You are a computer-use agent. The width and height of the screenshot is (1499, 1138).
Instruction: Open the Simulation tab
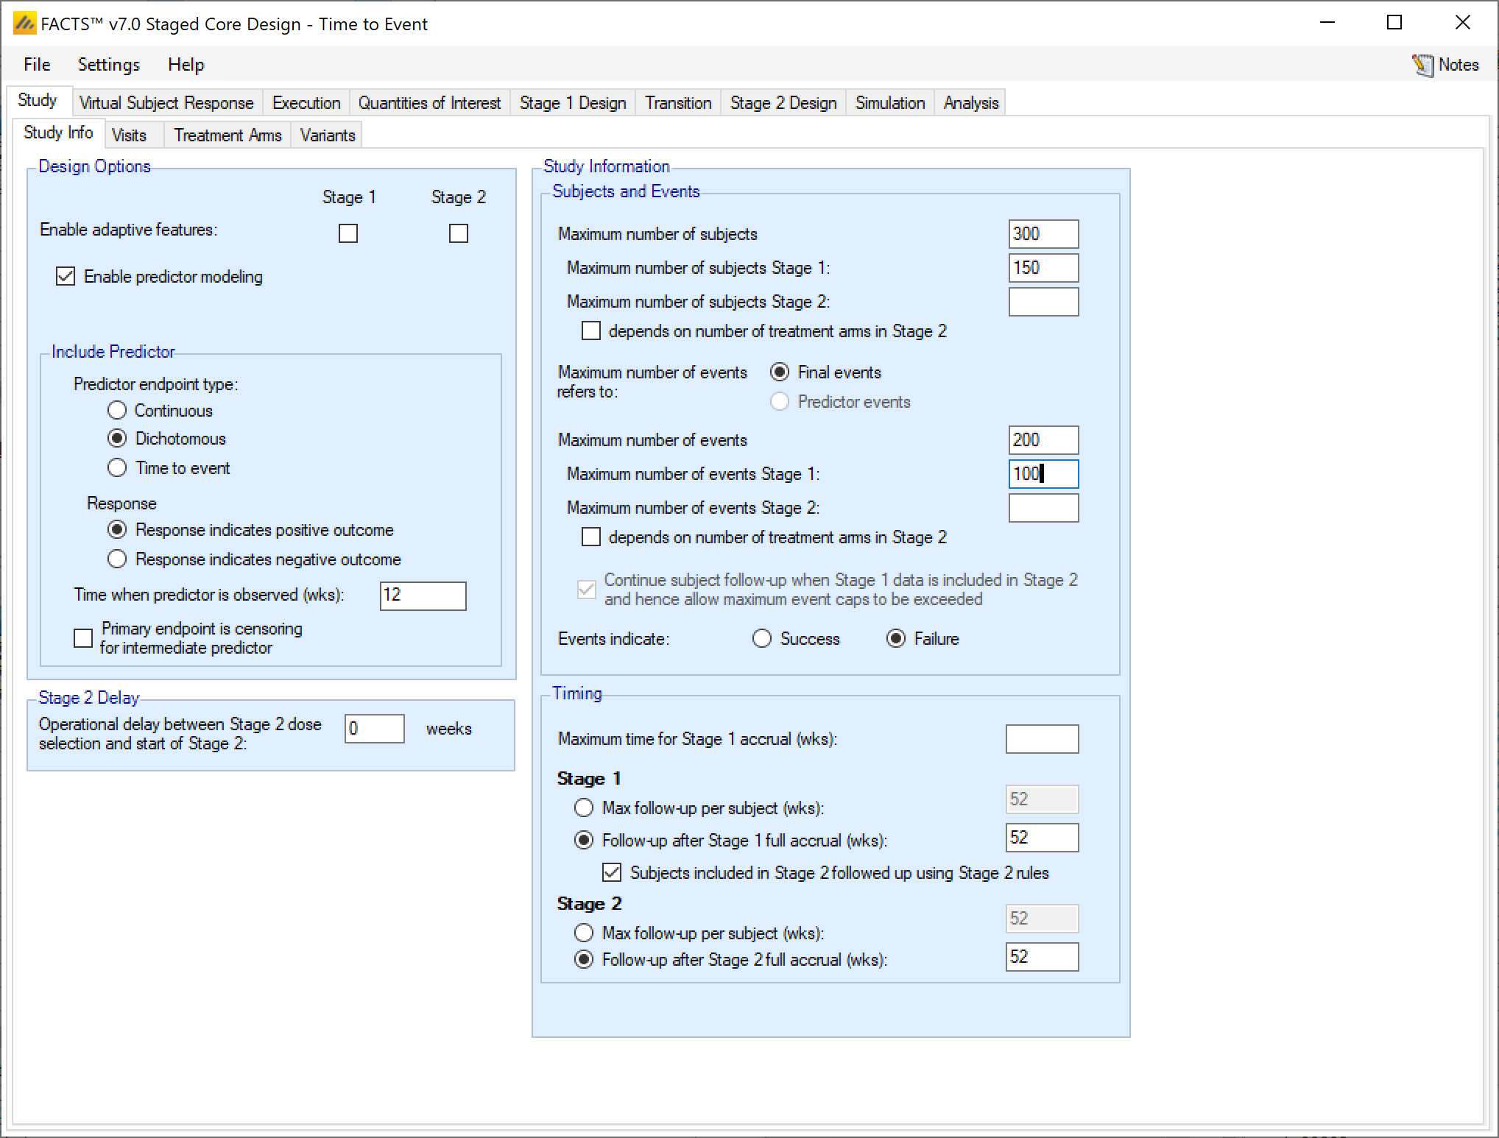pos(889,103)
